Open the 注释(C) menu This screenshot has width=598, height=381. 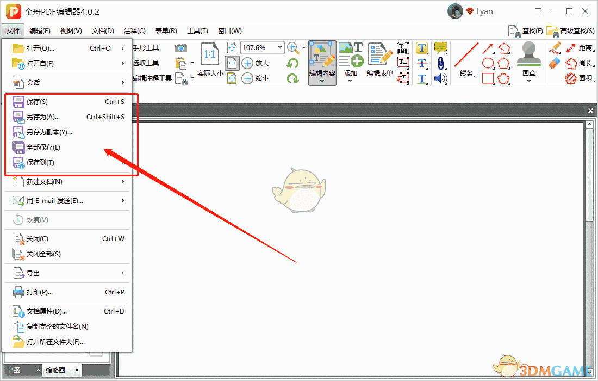(134, 30)
